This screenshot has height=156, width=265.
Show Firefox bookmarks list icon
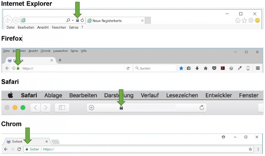point(188,68)
